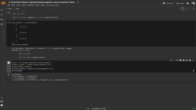This screenshot has width=196, height=110.
Task: Click the Google Drive icon beside title
Action: (x=9, y=2)
